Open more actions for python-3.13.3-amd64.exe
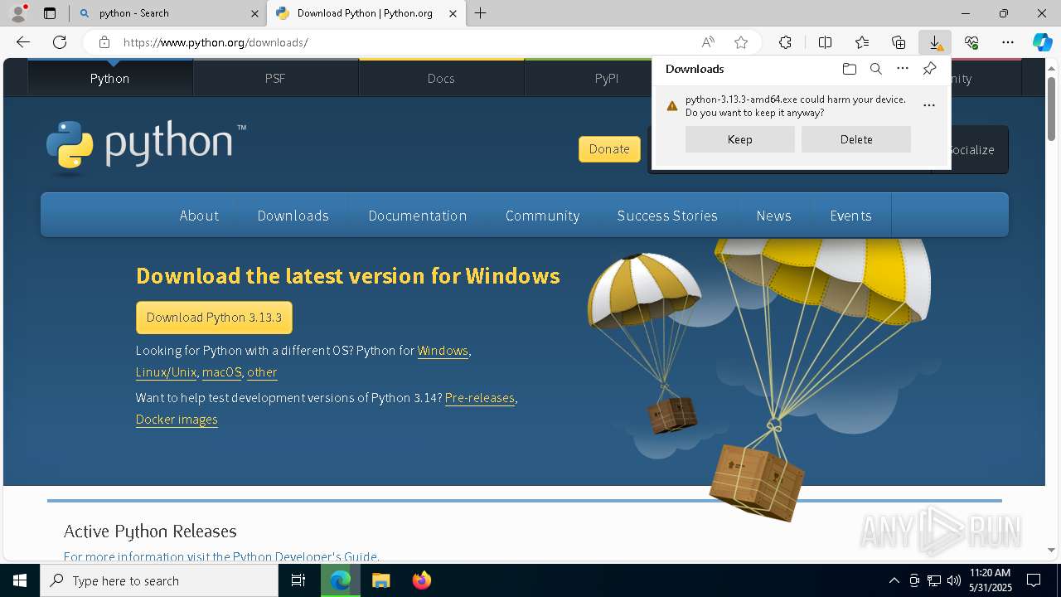This screenshot has height=597, width=1061. pos(929,105)
